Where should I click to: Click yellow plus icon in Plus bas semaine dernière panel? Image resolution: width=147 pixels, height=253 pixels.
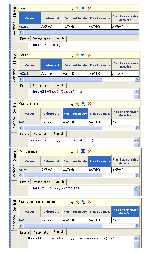77,201
